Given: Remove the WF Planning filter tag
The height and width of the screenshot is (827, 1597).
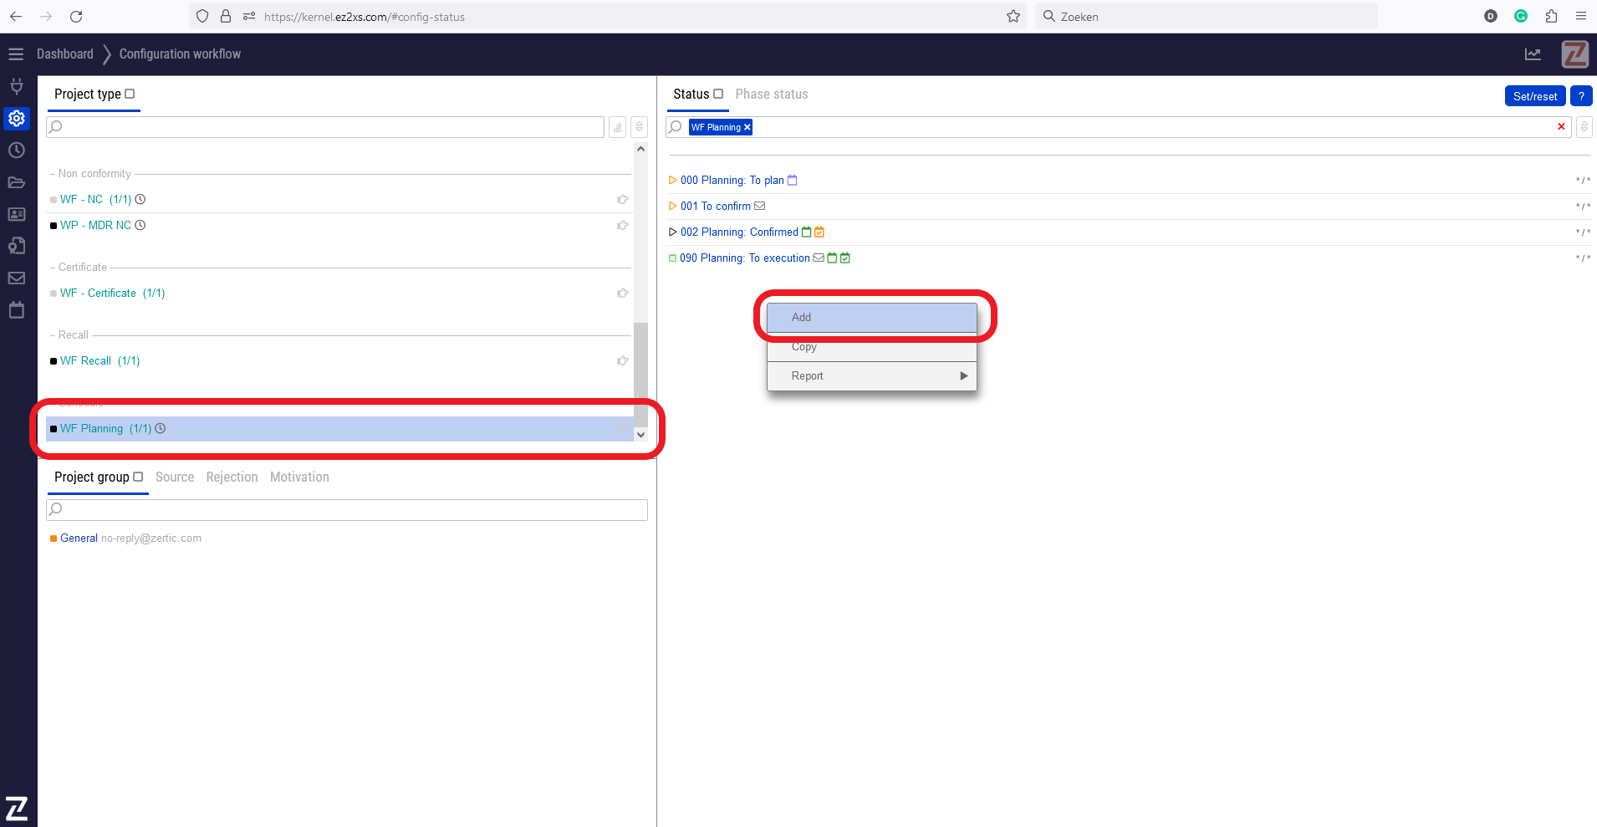Looking at the screenshot, I should click(x=747, y=127).
